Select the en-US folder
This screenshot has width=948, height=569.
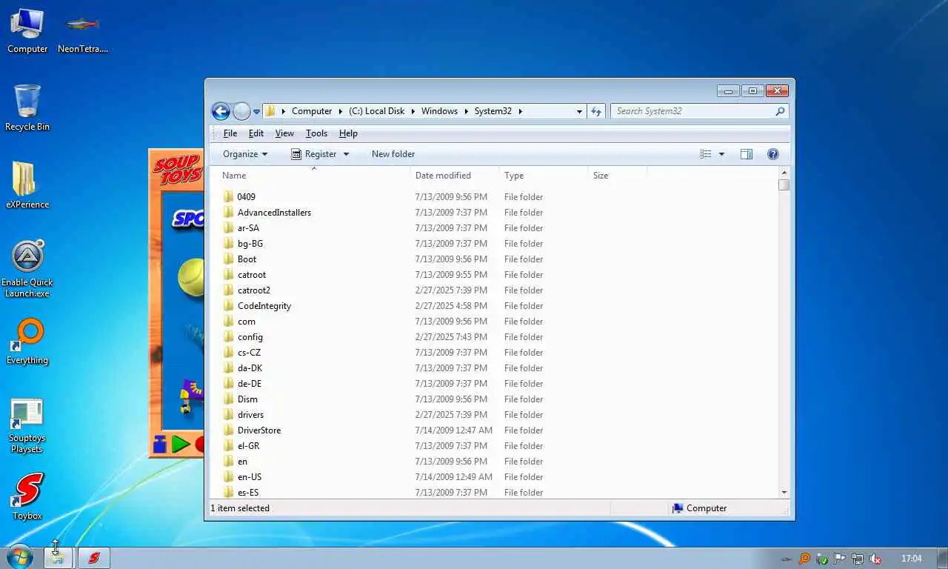(x=250, y=477)
